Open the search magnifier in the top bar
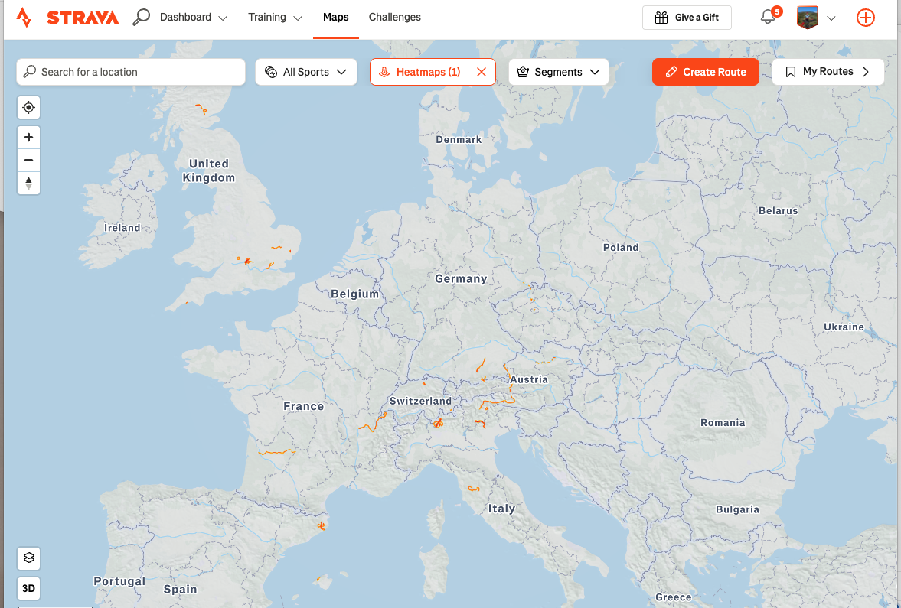This screenshot has width=901, height=608. coord(141,18)
